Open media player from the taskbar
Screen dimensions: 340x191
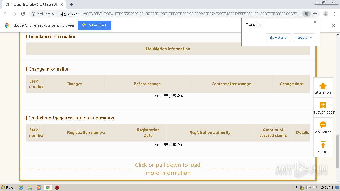[39, 188]
